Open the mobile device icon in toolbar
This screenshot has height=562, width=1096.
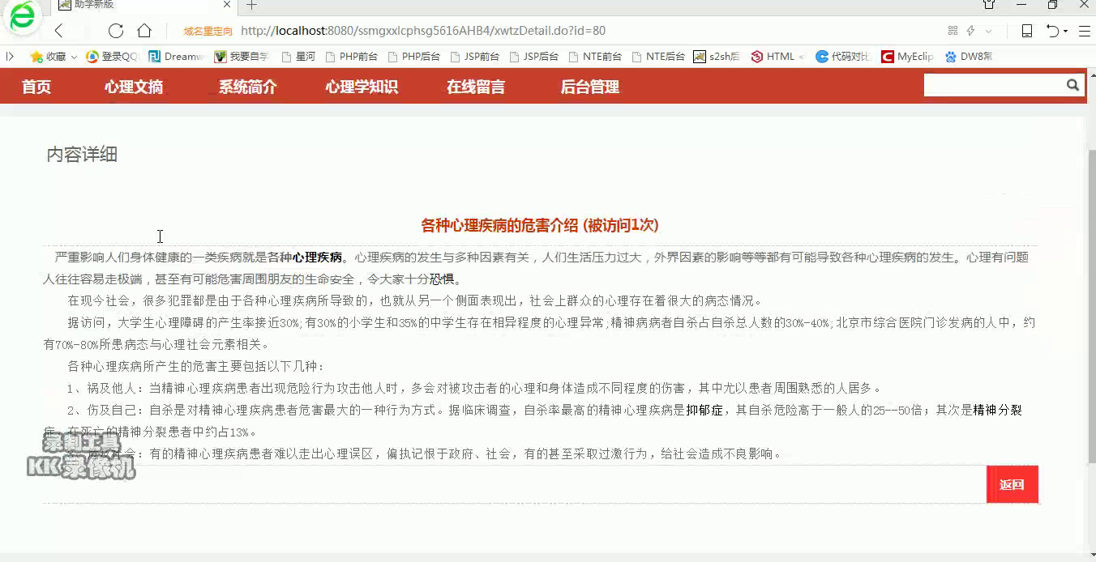pos(1027,31)
